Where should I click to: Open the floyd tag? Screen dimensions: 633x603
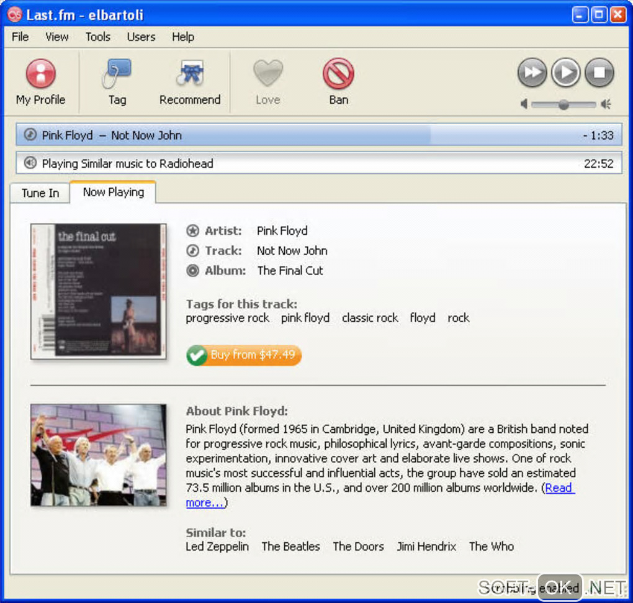(422, 318)
